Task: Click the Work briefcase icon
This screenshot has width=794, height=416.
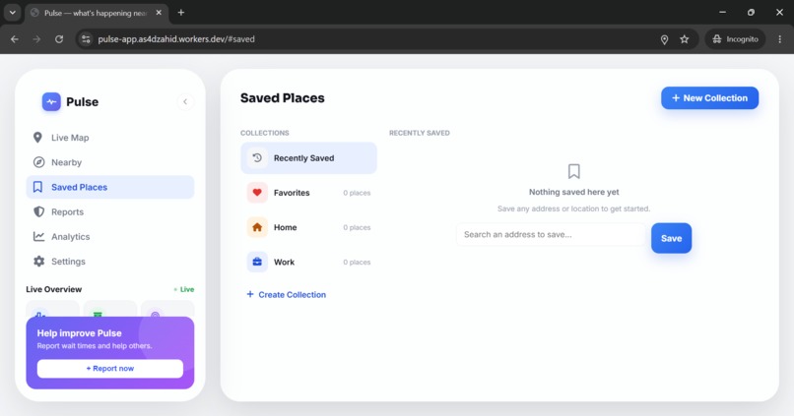Action: point(257,262)
